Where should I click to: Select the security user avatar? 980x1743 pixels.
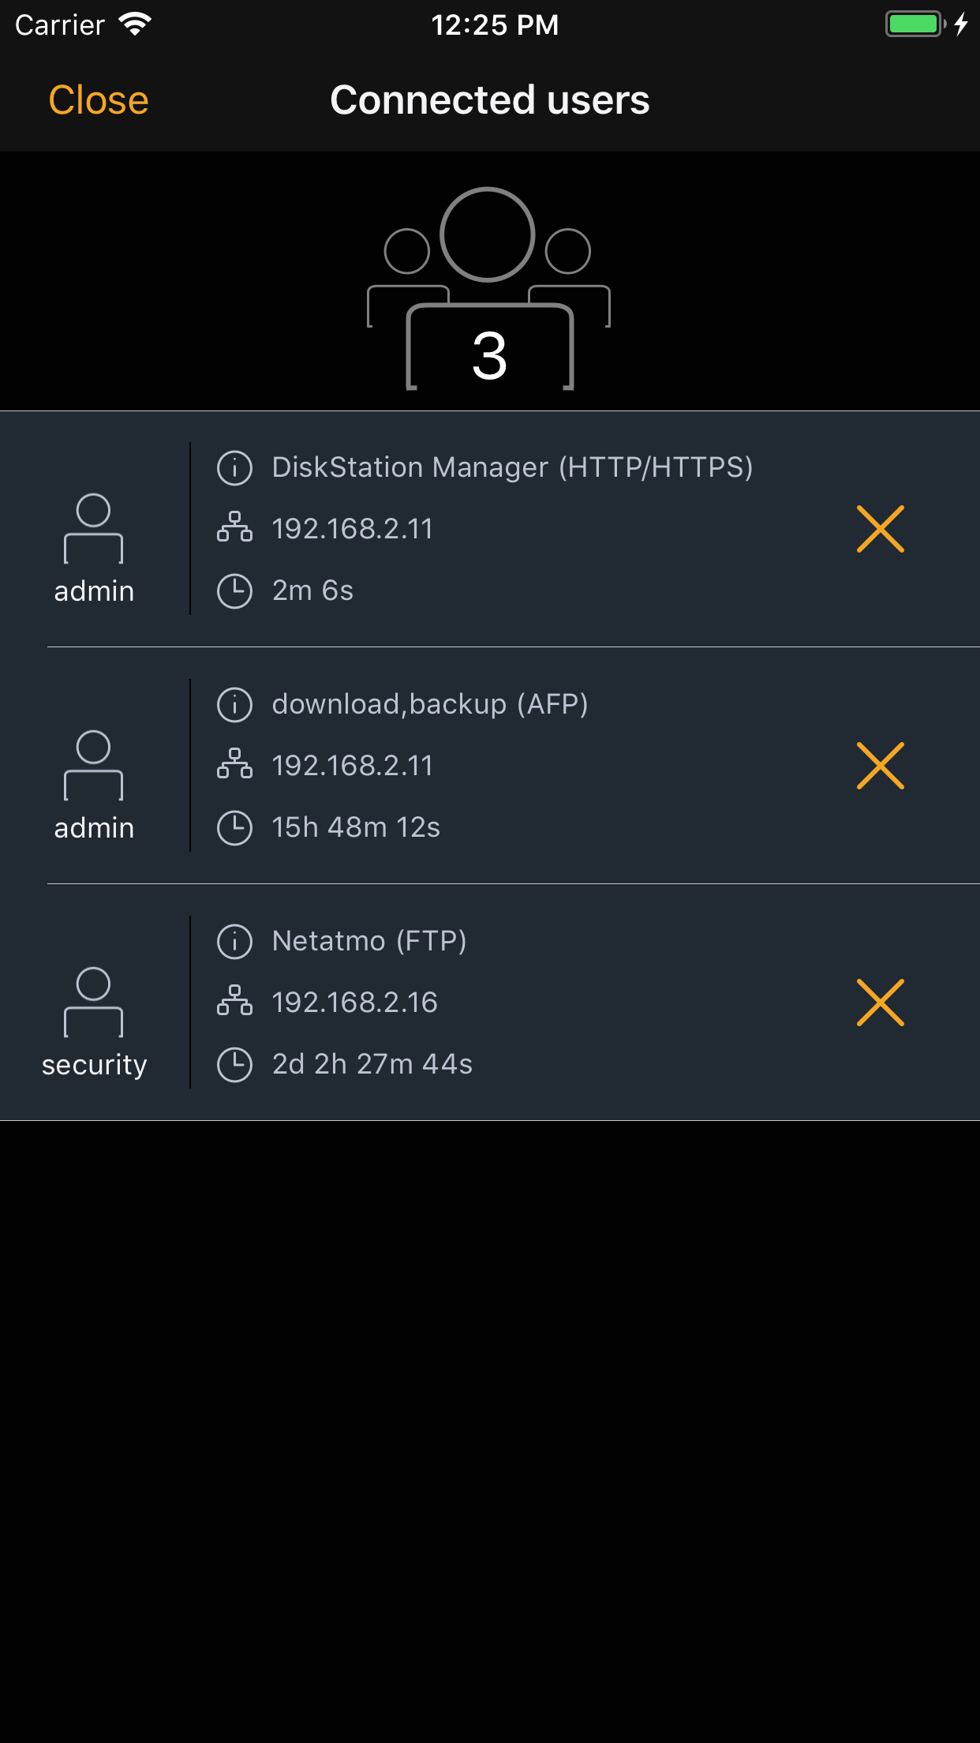click(x=93, y=1002)
